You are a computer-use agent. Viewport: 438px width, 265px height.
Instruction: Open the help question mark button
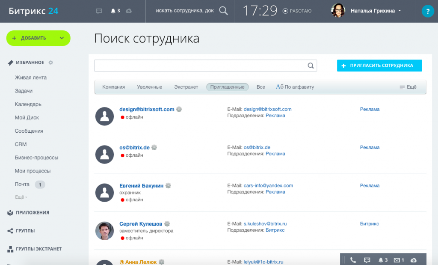pyautogui.click(x=428, y=11)
